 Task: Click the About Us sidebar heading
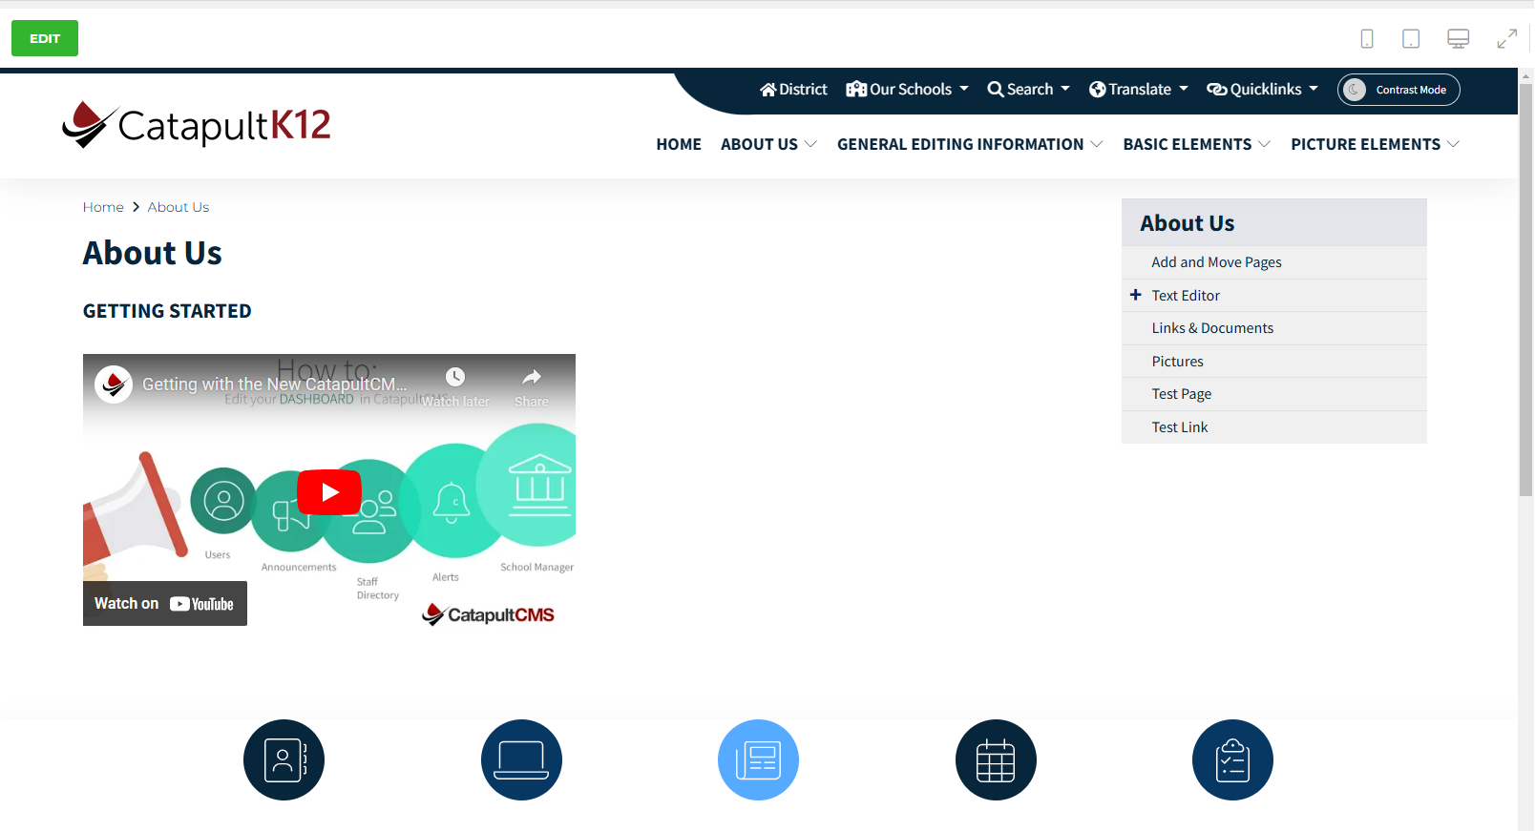1187,223
